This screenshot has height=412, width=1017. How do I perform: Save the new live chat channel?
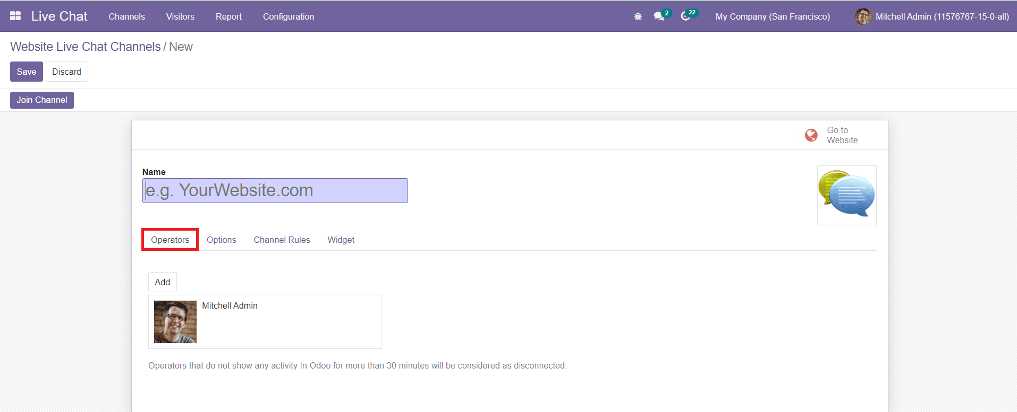pos(27,72)
